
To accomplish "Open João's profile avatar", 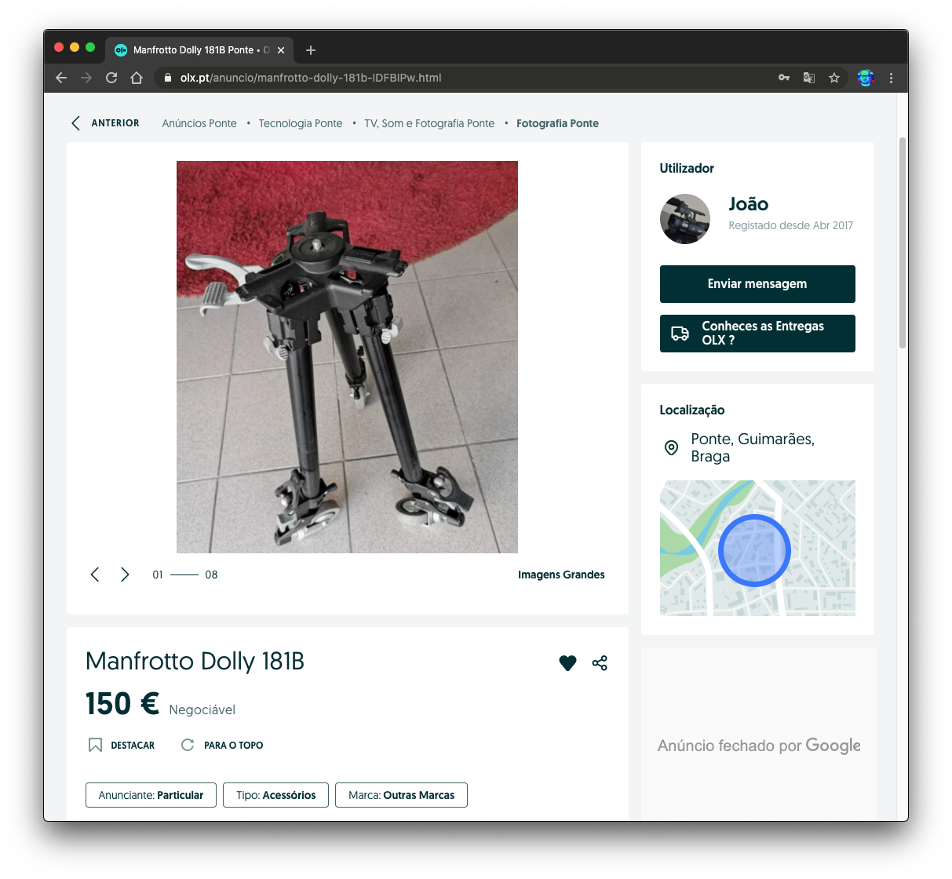I will [x=685, y=219].
